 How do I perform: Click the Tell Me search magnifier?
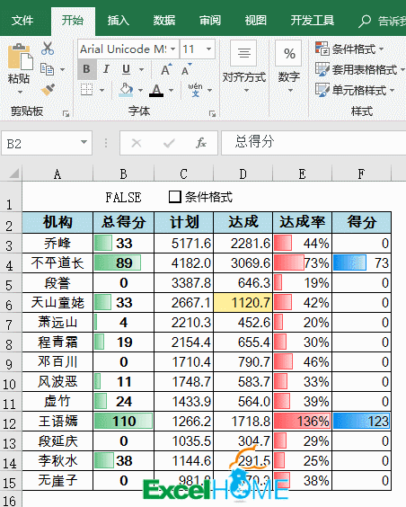365,22
